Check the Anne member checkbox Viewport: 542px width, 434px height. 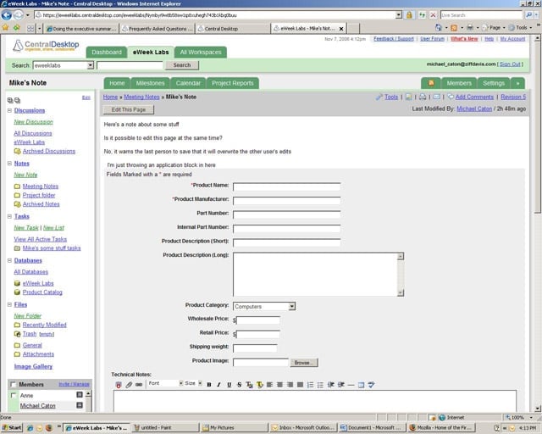click(x=14, y=395)
